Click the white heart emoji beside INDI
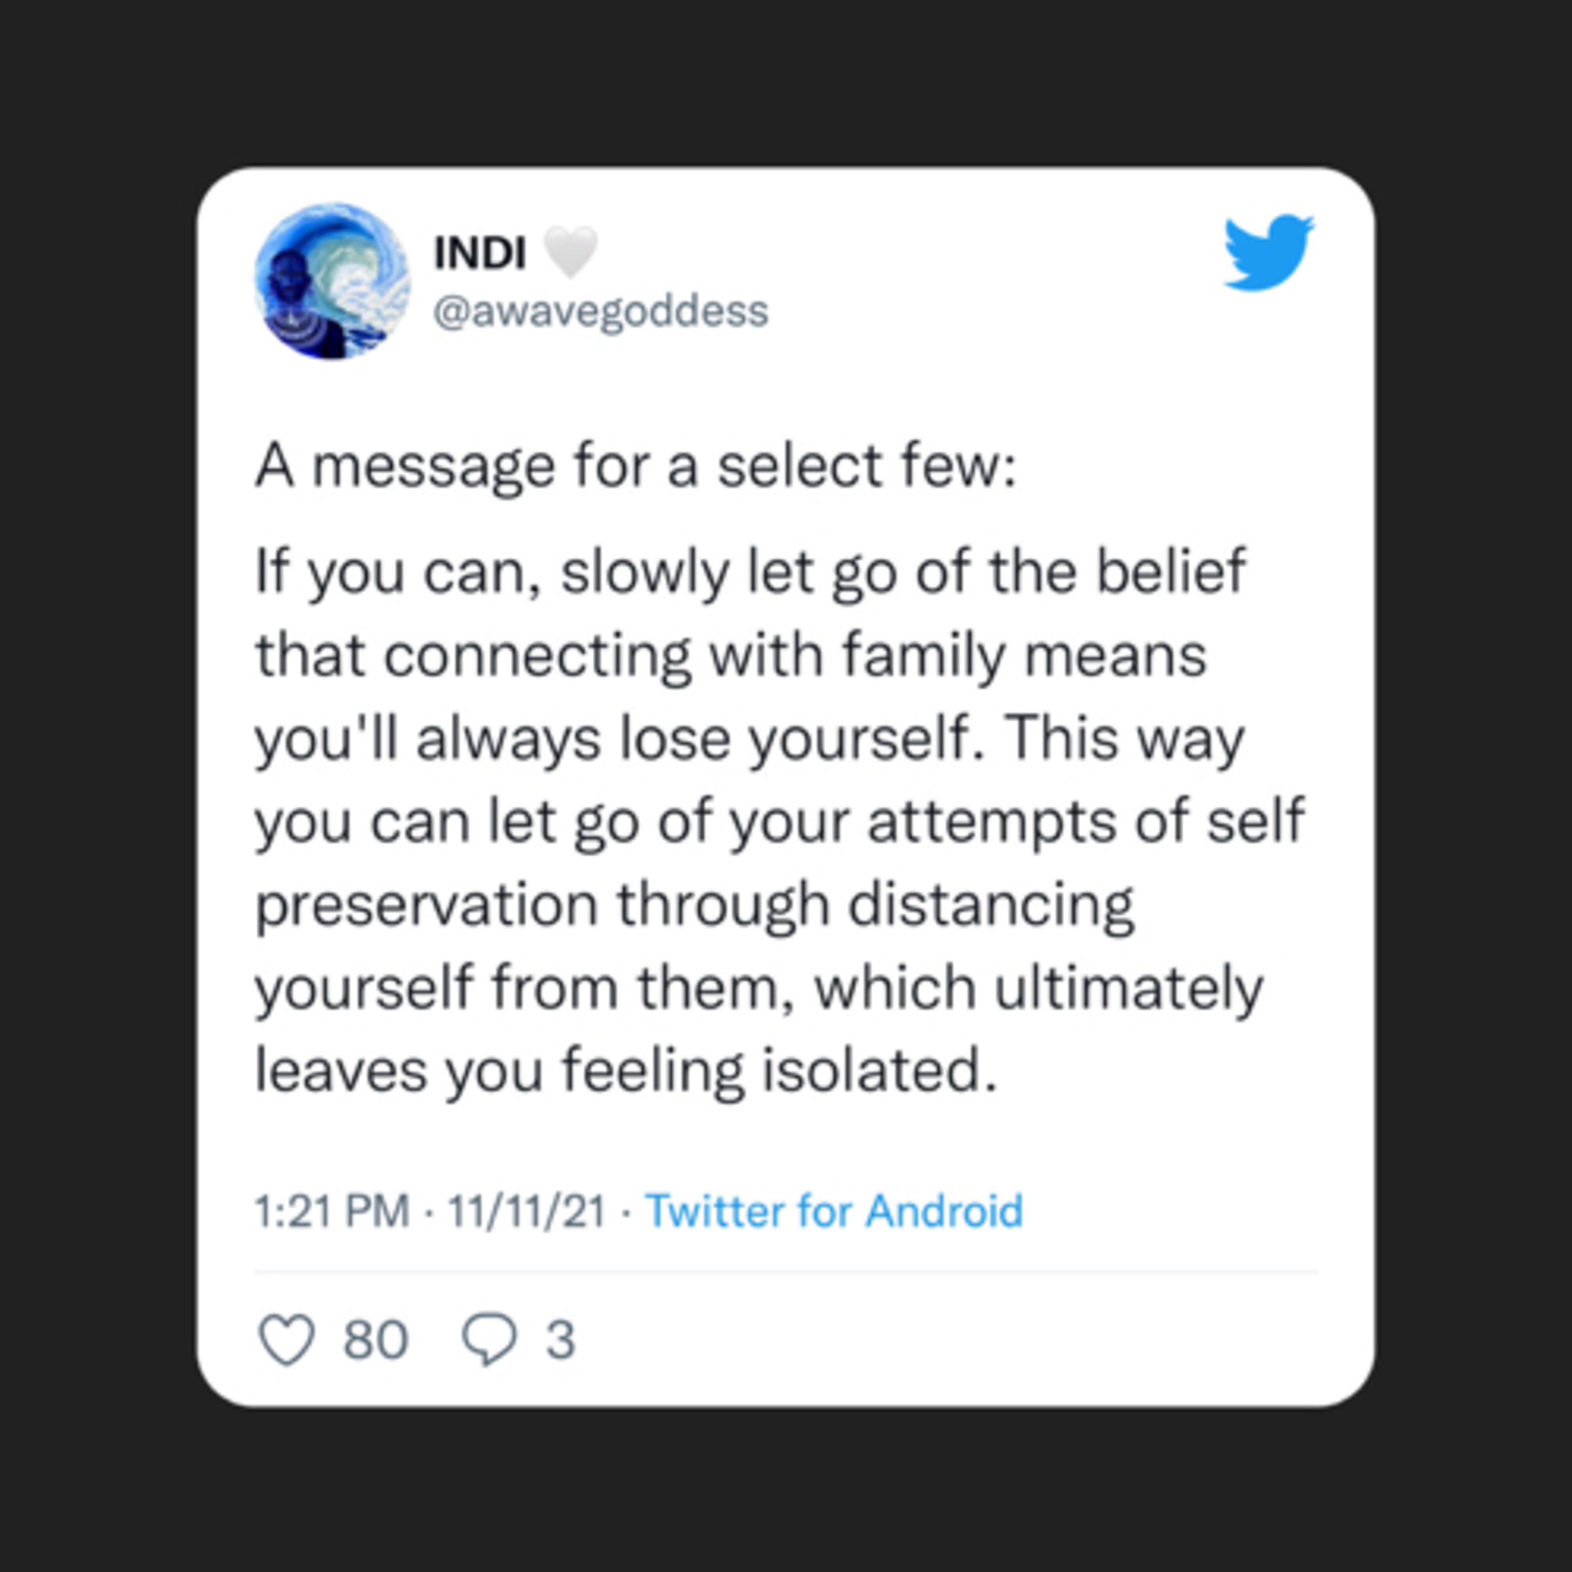1572x1572 pixels. [571, 252]
